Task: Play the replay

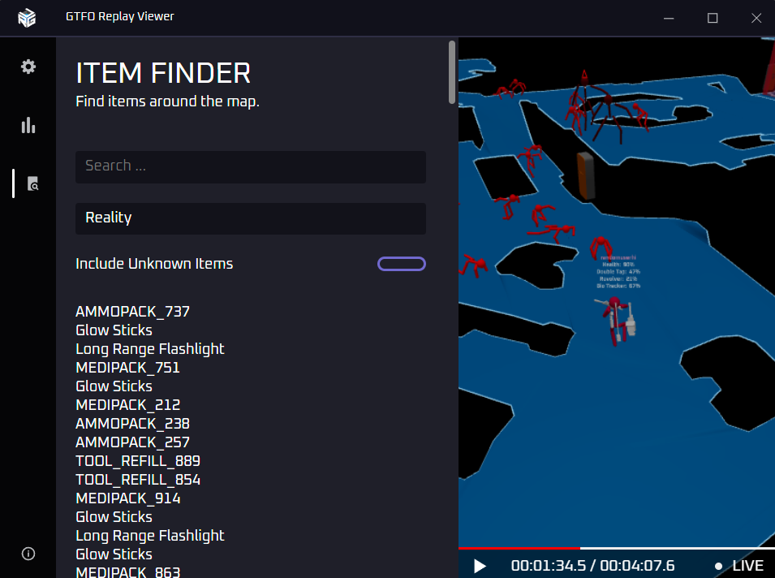Action: pyautogui.click(x=480, y=566)
